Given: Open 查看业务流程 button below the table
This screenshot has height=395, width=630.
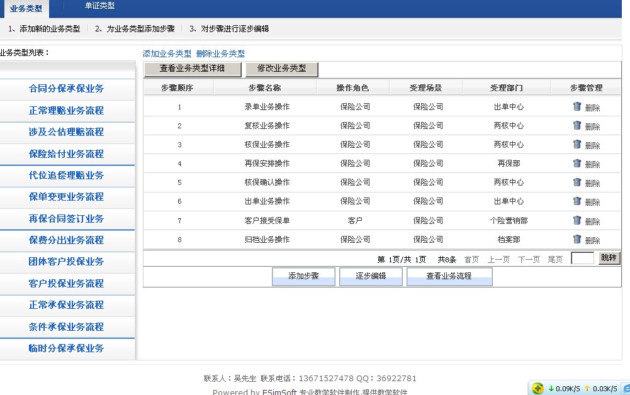Looking at the screenshot, I should pos(449,276).
